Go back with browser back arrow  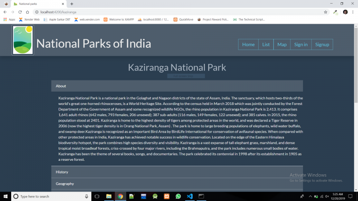tap(5, 12)
